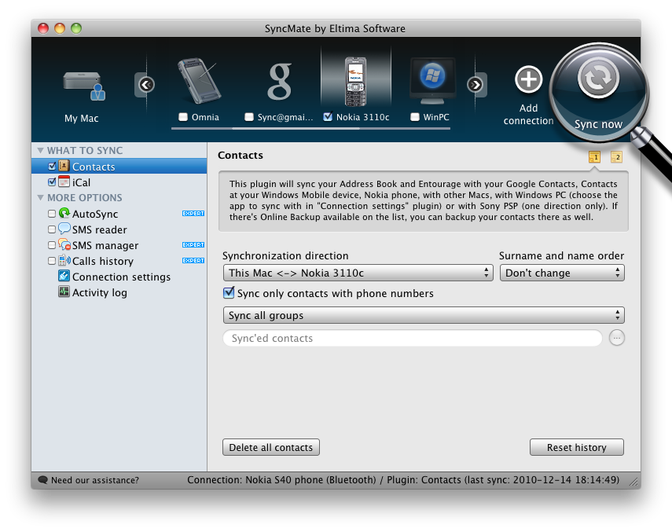
Task: Enable the AutoSync checkbox
Action: 52,213
